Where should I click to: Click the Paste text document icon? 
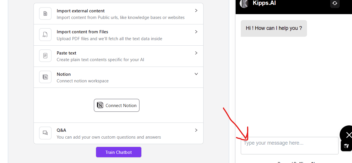45,56
